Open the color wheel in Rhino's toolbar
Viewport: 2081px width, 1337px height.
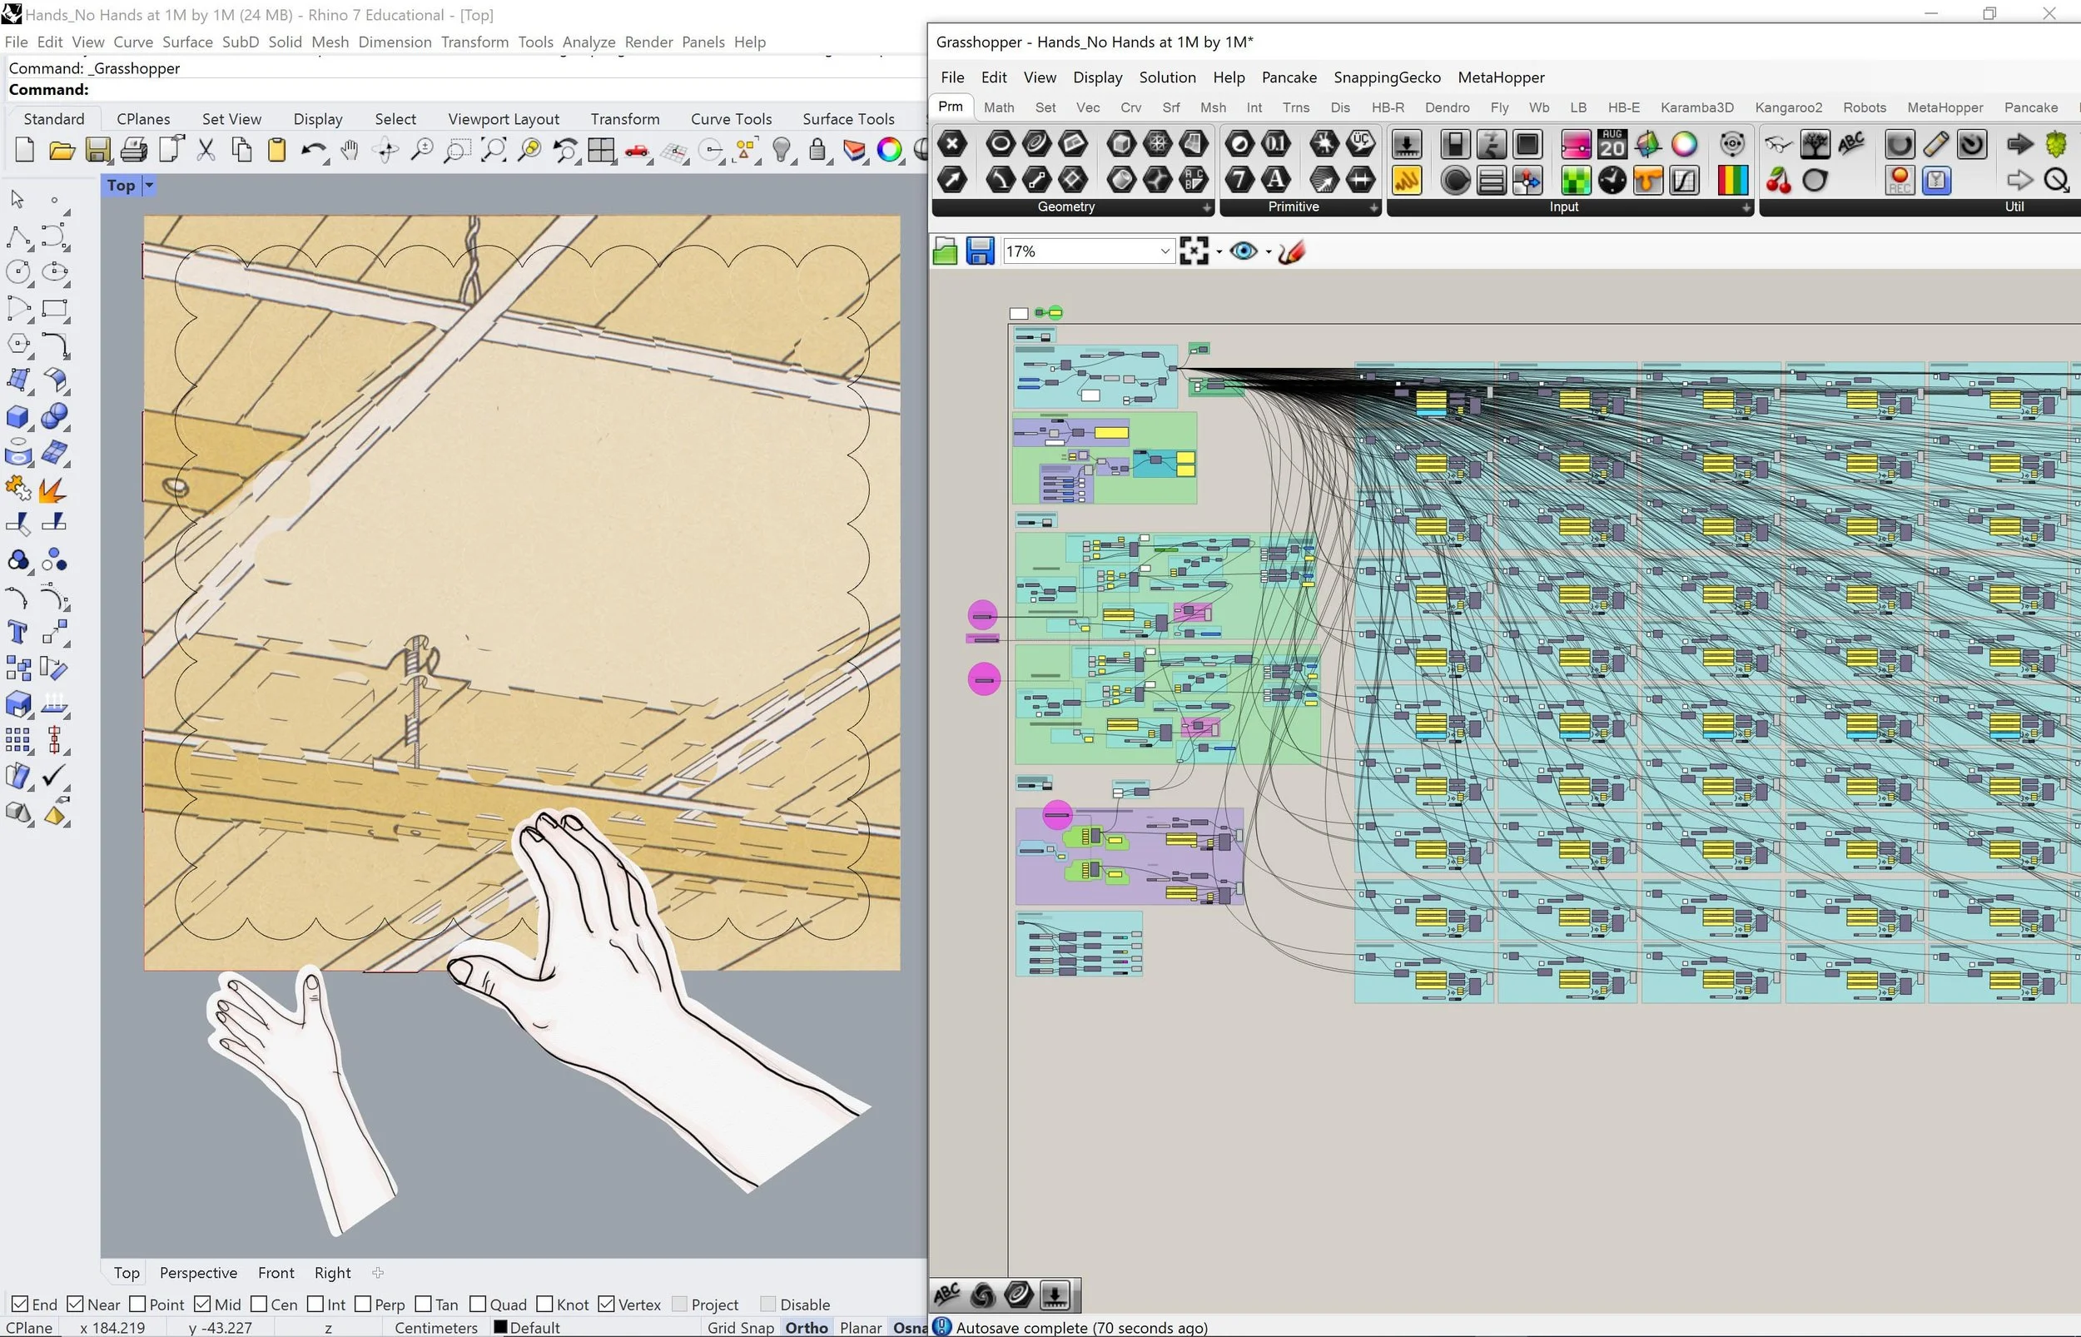tap(890, 149)
